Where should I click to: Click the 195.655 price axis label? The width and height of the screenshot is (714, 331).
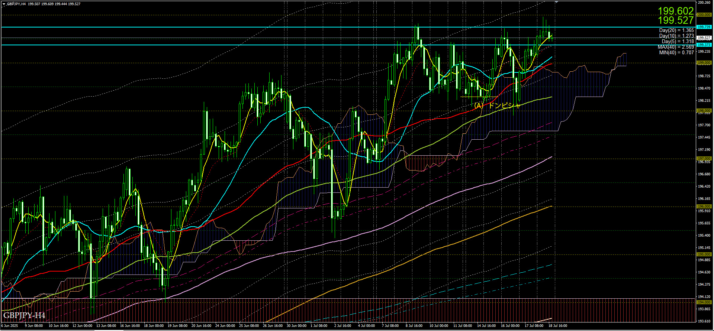704,223
